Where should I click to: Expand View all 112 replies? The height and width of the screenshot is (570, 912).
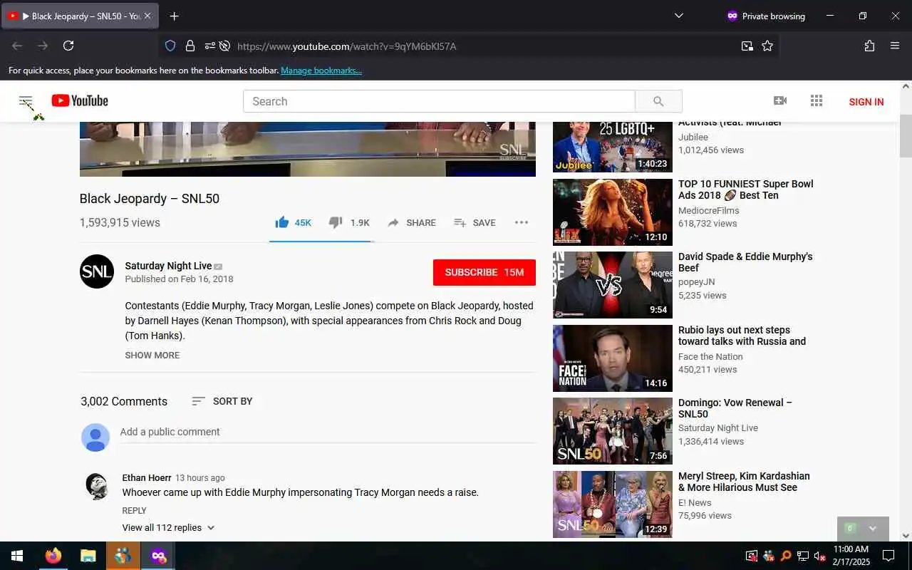point(168,528)
